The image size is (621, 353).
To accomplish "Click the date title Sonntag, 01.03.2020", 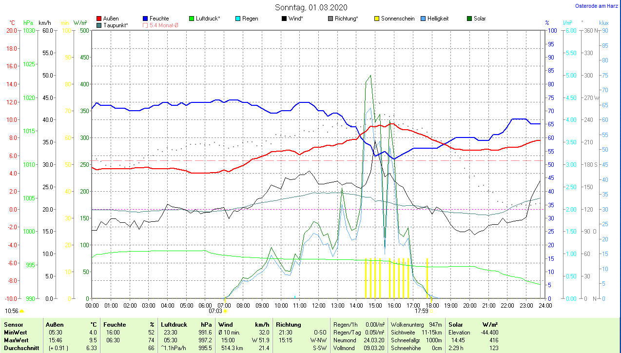I will [311, 7].
